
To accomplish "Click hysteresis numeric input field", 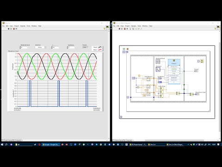I will [72, 47].
